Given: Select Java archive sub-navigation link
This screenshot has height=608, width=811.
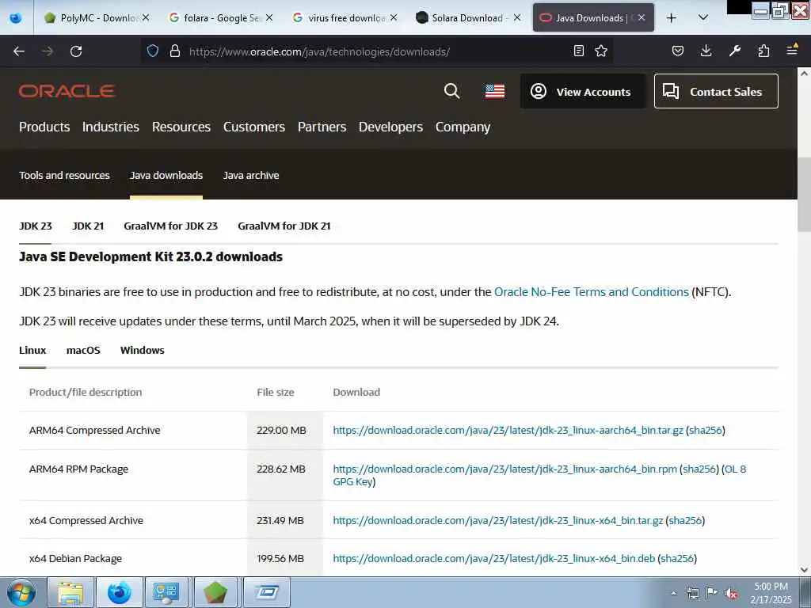Looking at the screenshot, I should coord(251,175).
